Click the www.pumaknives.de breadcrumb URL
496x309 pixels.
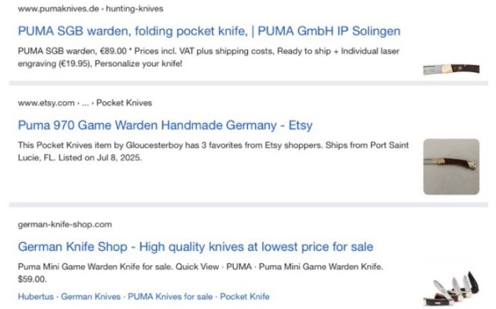[x=59, y=8]
